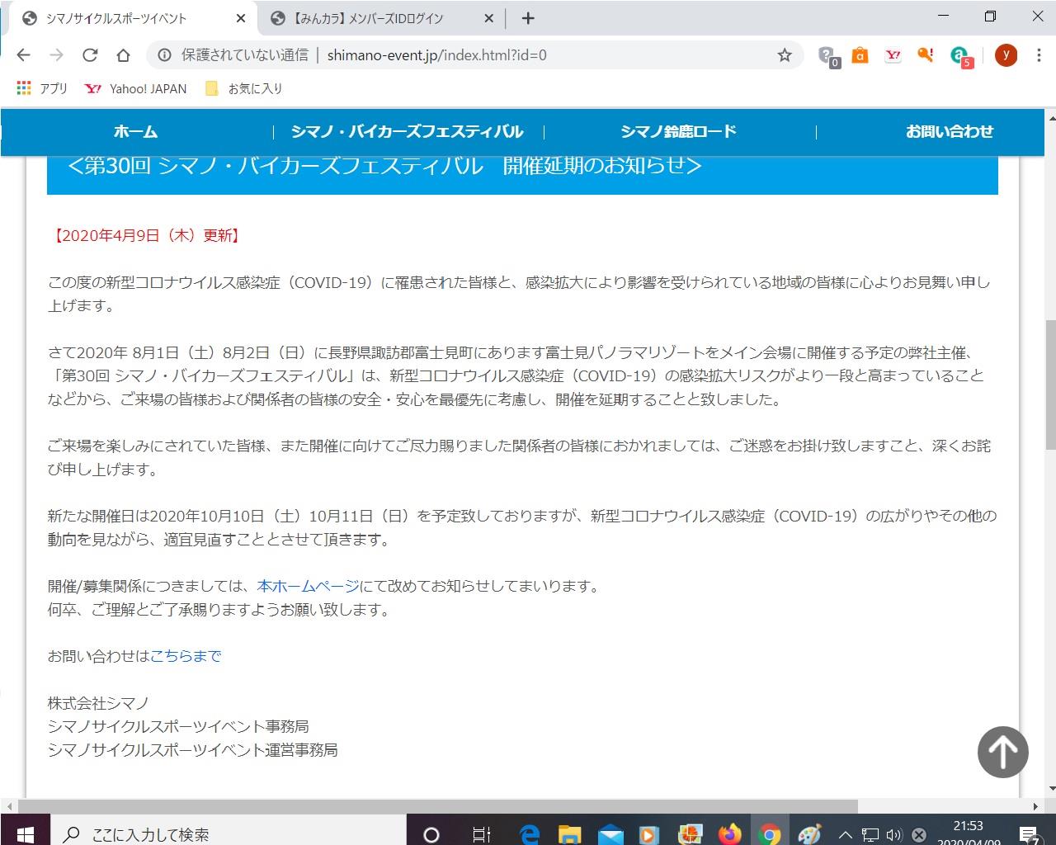
Task: Close the みんカラ login tab
Action: [x=488, y=18]
